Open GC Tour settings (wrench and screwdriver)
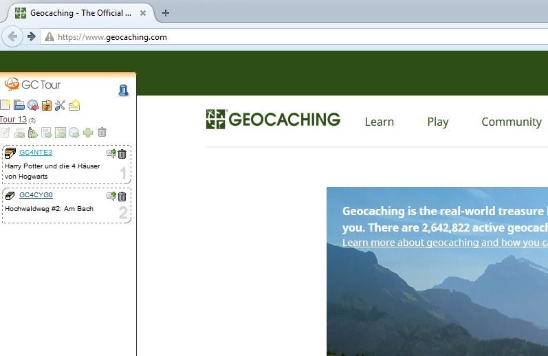The image size is (548, 356). [x=60, y=105]
